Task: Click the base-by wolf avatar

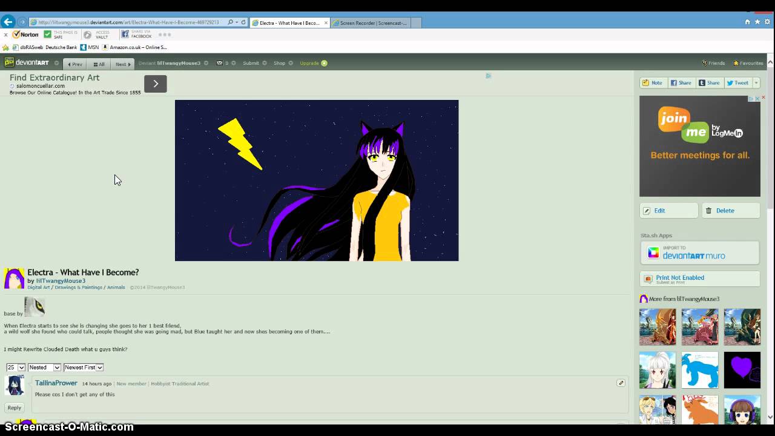Action: coord(35,307)
